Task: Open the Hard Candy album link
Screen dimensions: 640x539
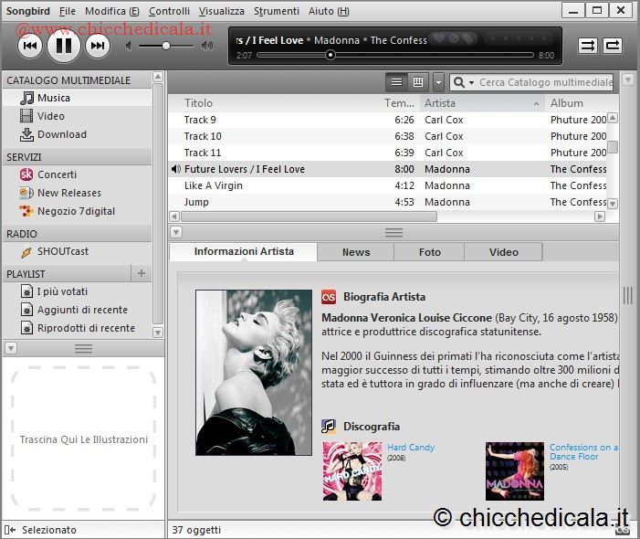Action: tap(411, 448)
